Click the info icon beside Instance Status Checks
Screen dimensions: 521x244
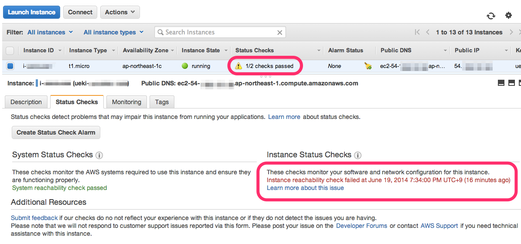[358, 155]
